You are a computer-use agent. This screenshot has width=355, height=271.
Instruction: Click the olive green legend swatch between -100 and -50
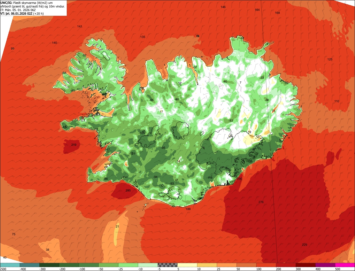[x=89, y=265]
